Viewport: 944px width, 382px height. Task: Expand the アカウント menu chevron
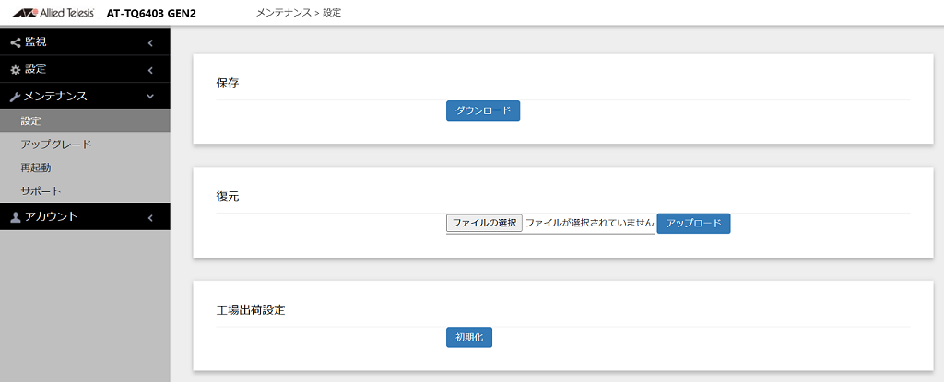pos(150,218)
